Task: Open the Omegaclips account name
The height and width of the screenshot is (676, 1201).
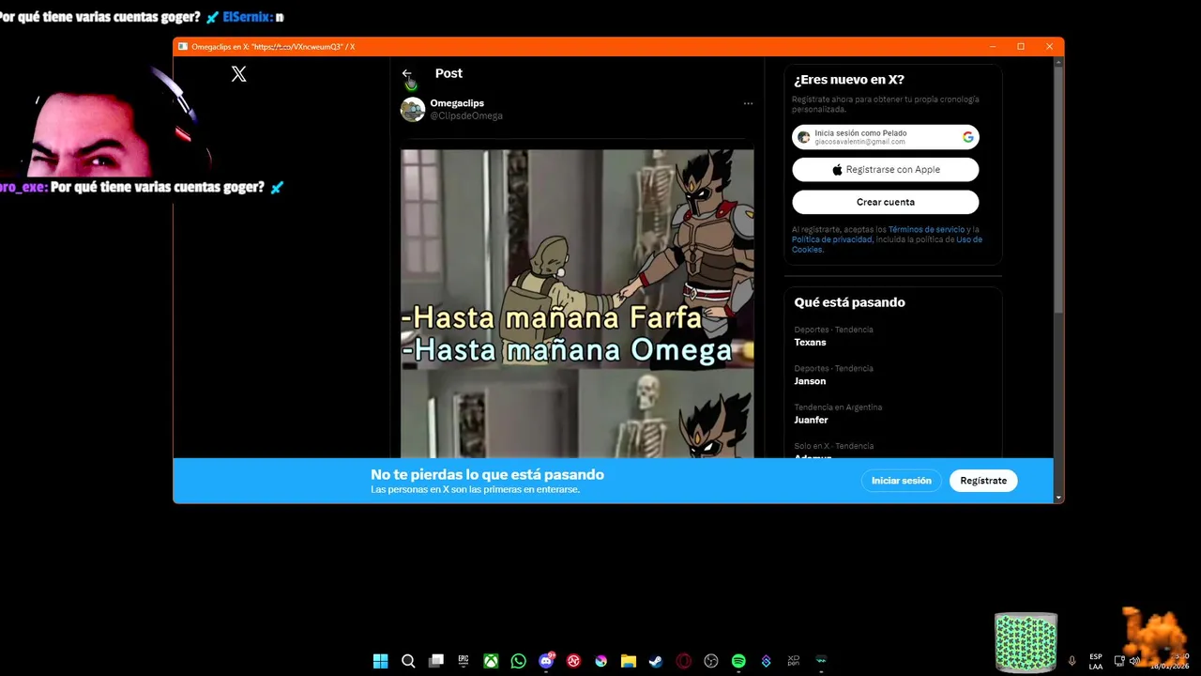Action: [x=457, y=103]
